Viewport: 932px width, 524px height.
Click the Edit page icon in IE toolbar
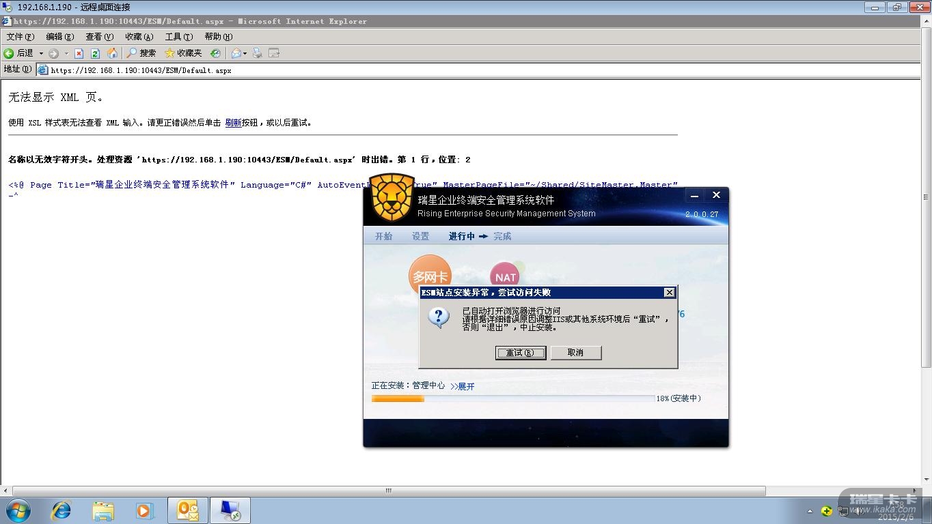[x=274, y=53]
